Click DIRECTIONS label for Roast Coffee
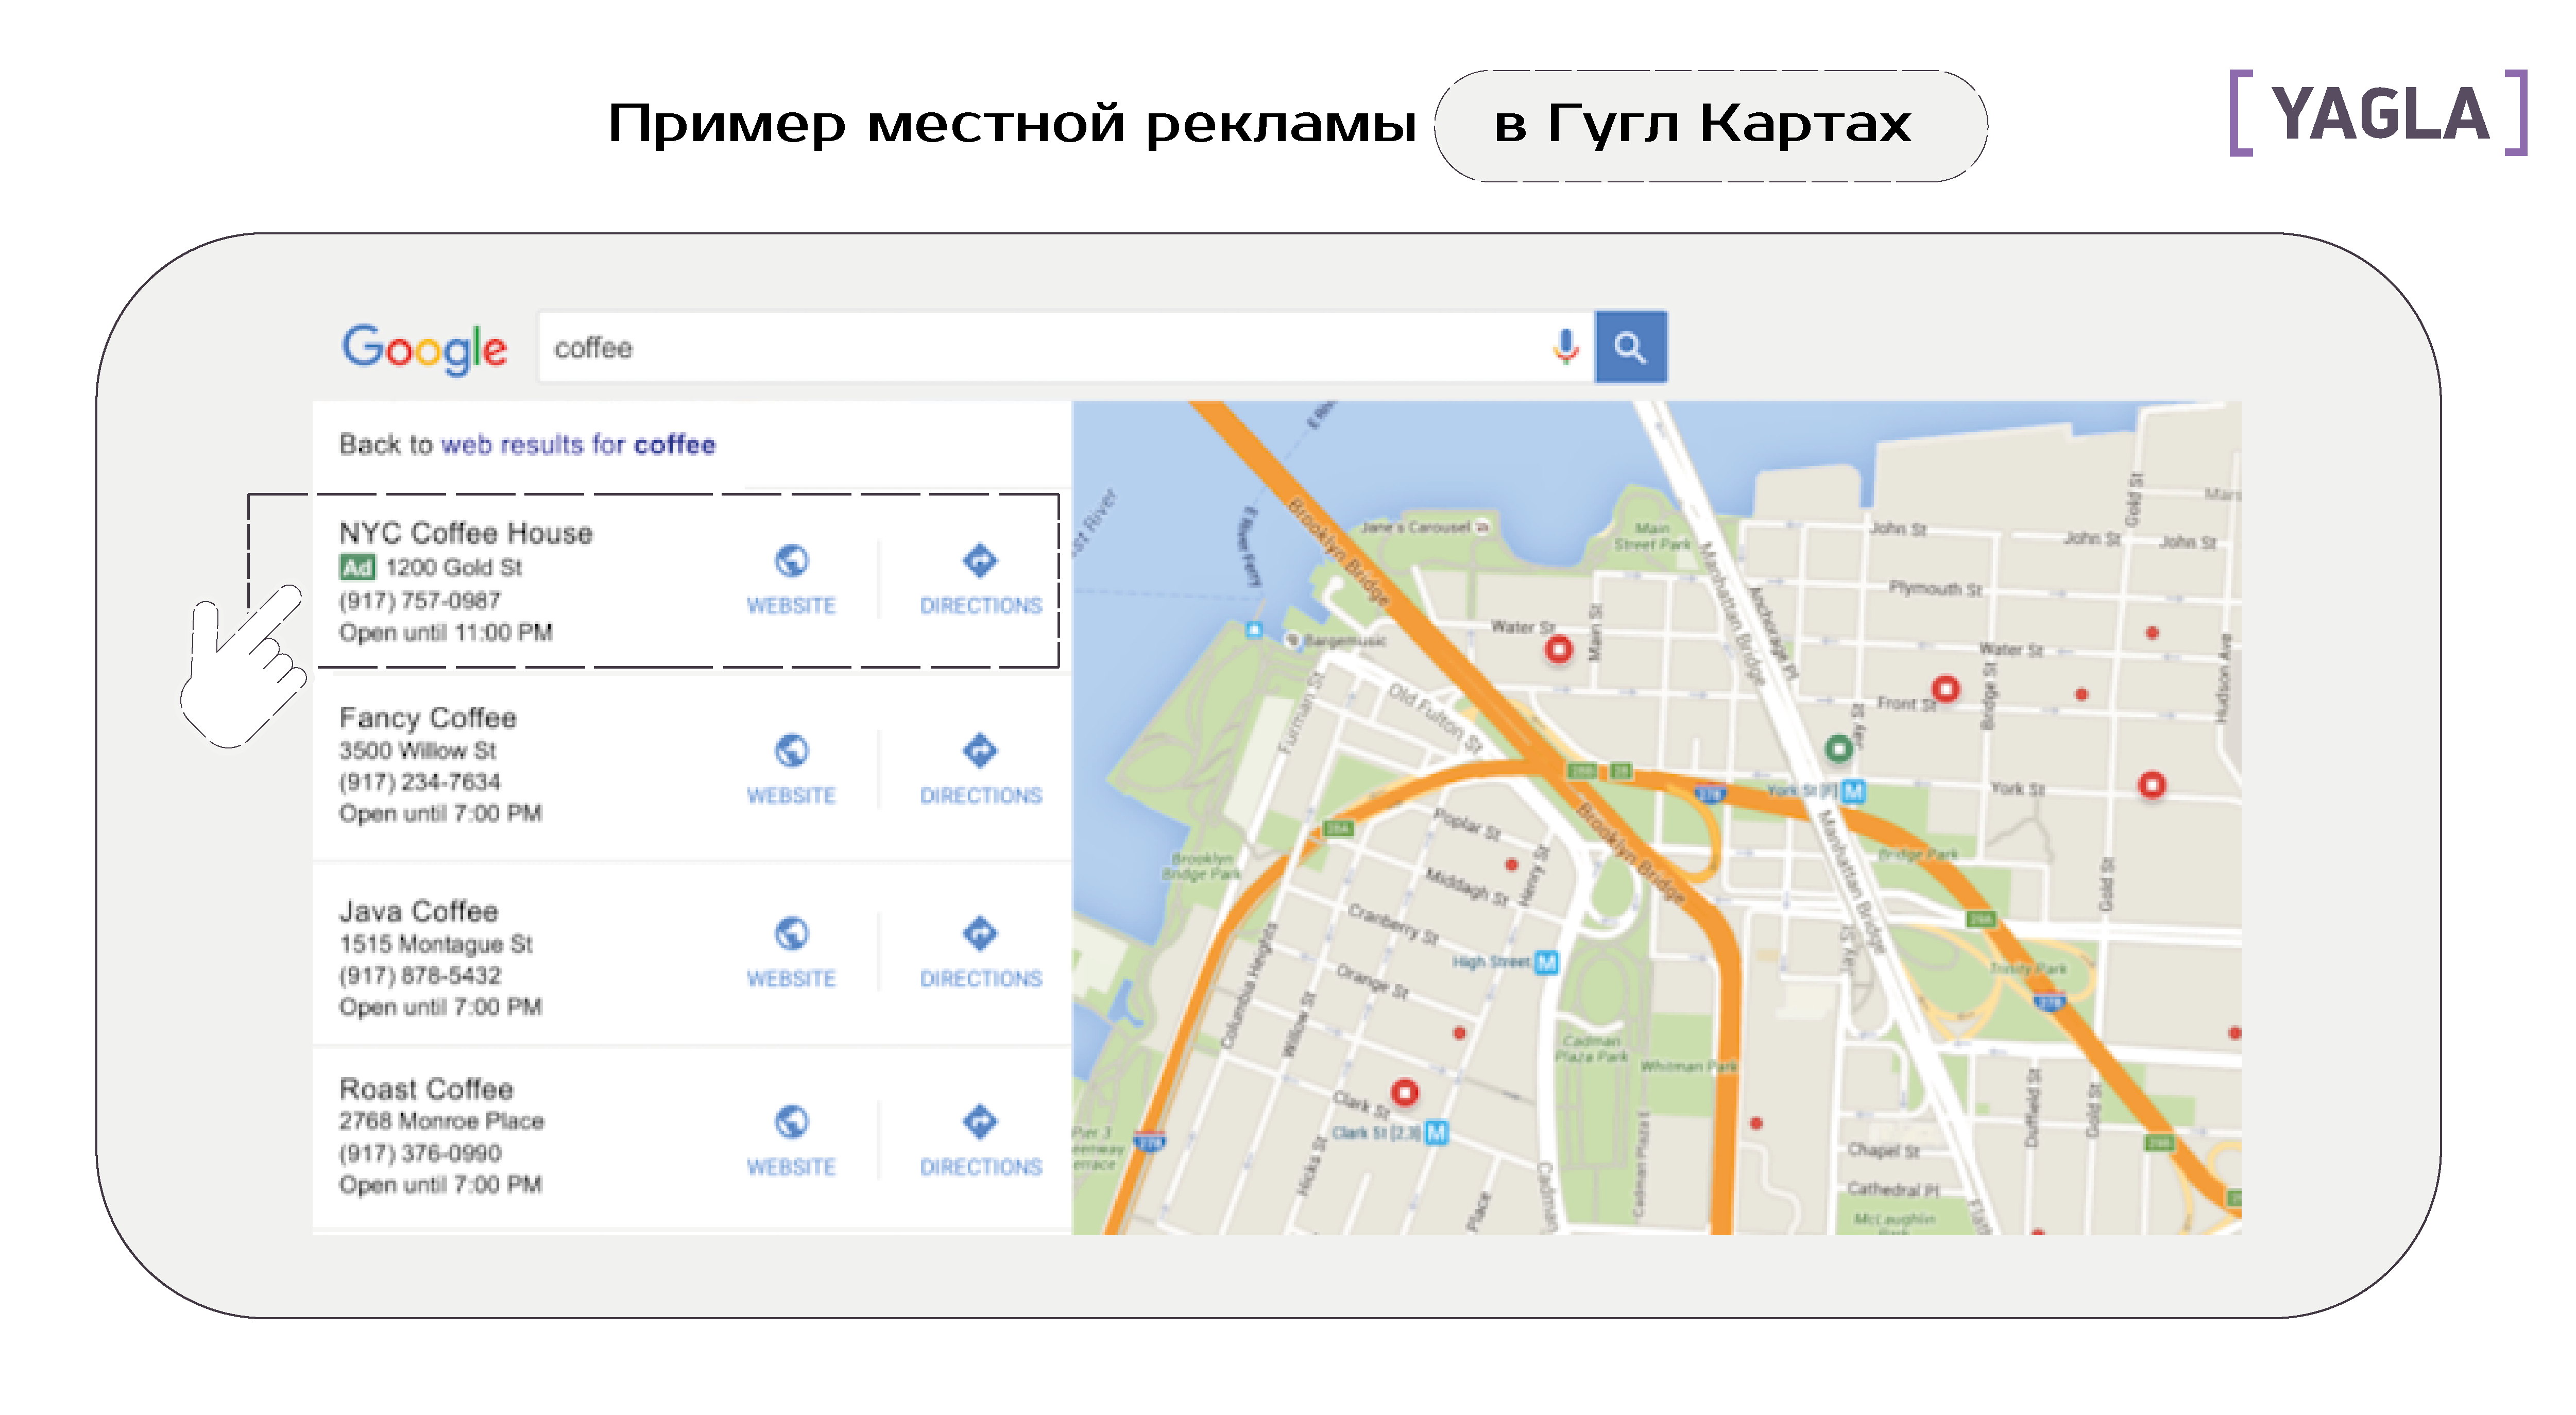Image resolution: width=2576 pixels, height=1415 pixels. [981, 1167]
